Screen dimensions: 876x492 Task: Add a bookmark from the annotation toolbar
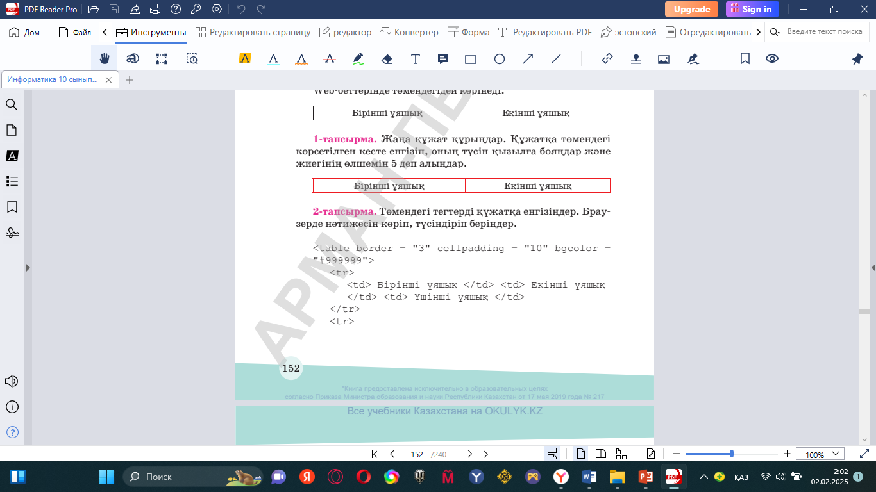click(745, 59)
